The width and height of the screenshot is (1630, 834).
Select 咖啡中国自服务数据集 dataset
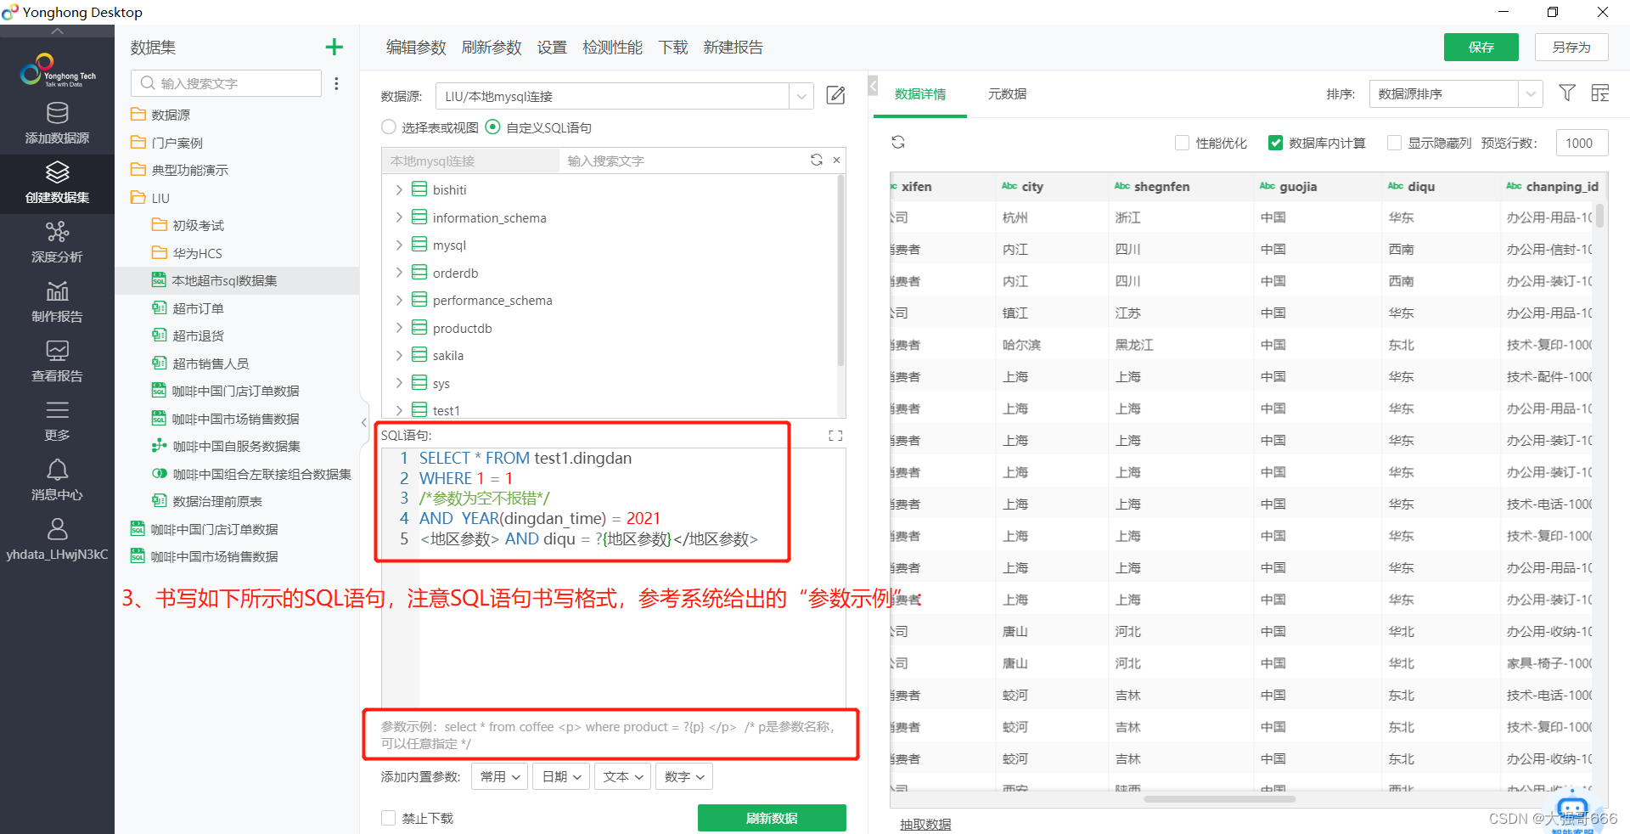pos(236,446)
